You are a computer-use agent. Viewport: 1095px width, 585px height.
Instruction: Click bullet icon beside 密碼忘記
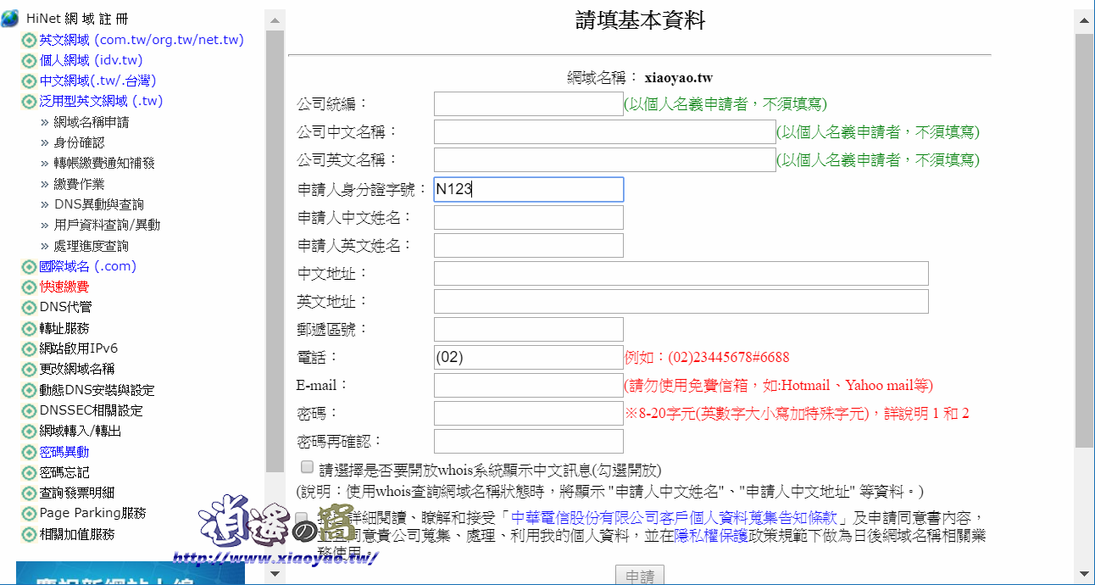pos(29,473)
